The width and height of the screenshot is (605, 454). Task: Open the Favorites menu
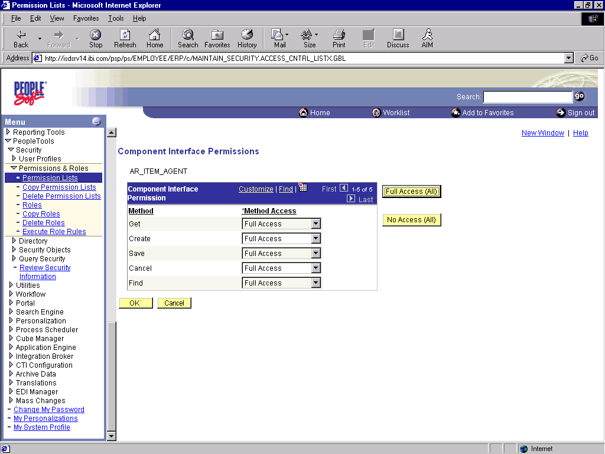86,18
